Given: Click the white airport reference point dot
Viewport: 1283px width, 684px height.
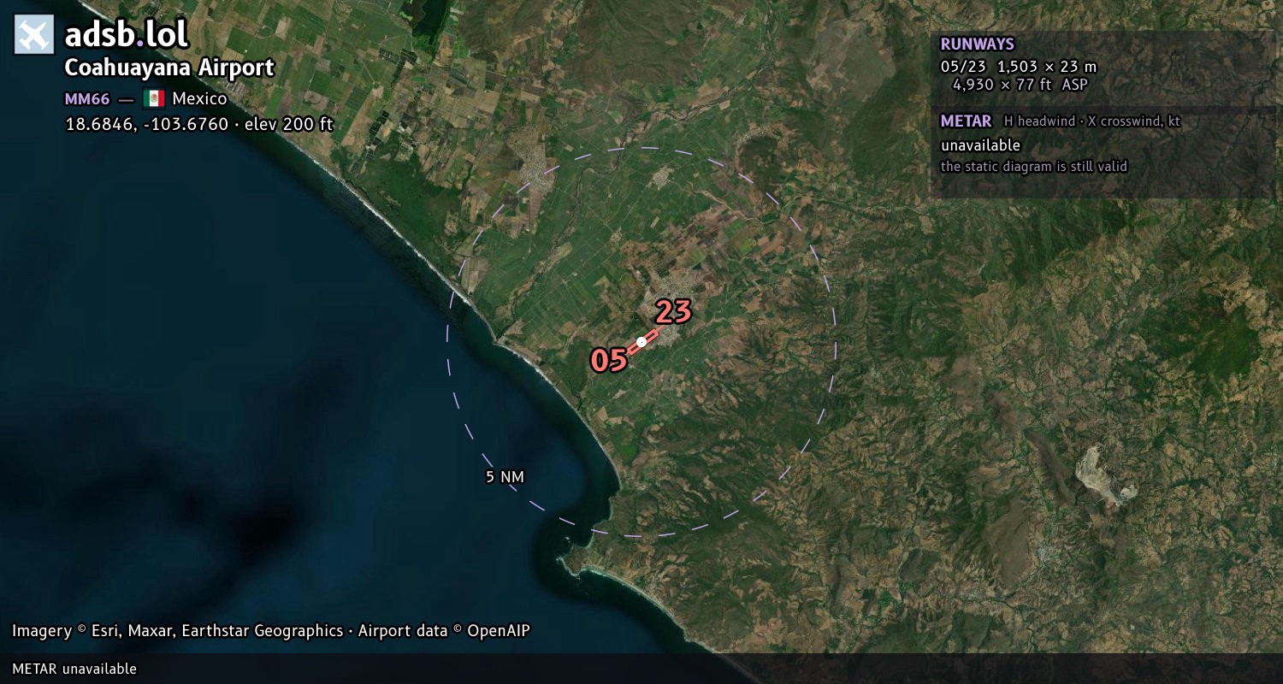Looking at the screenshot, I should (641, 342).
